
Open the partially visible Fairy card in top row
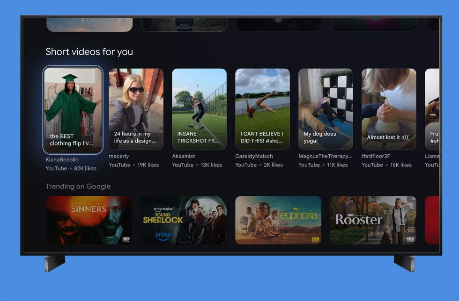coord(89,25)
